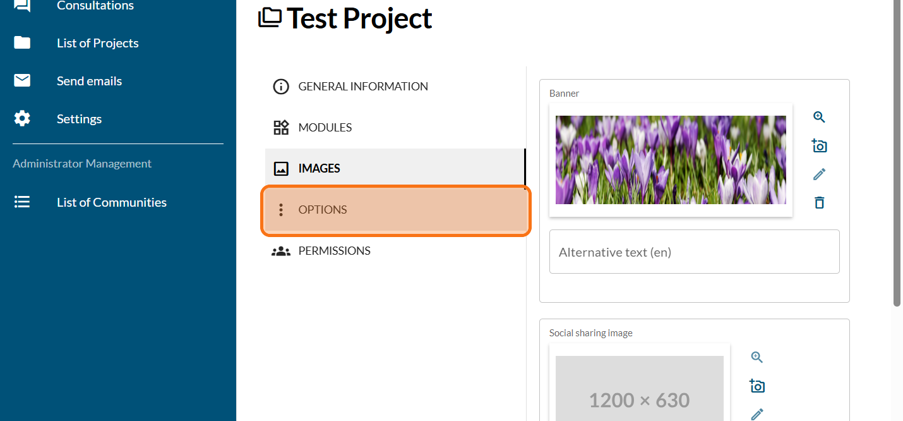
Task: Click the Banner upload photo icon
Action: (819, 146)
